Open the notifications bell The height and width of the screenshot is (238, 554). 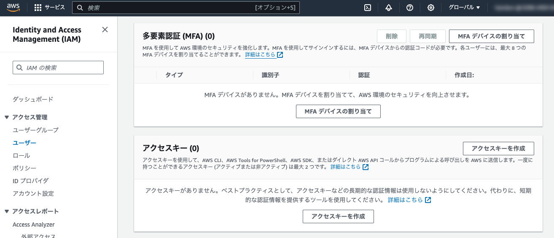[x=389, y=8]
